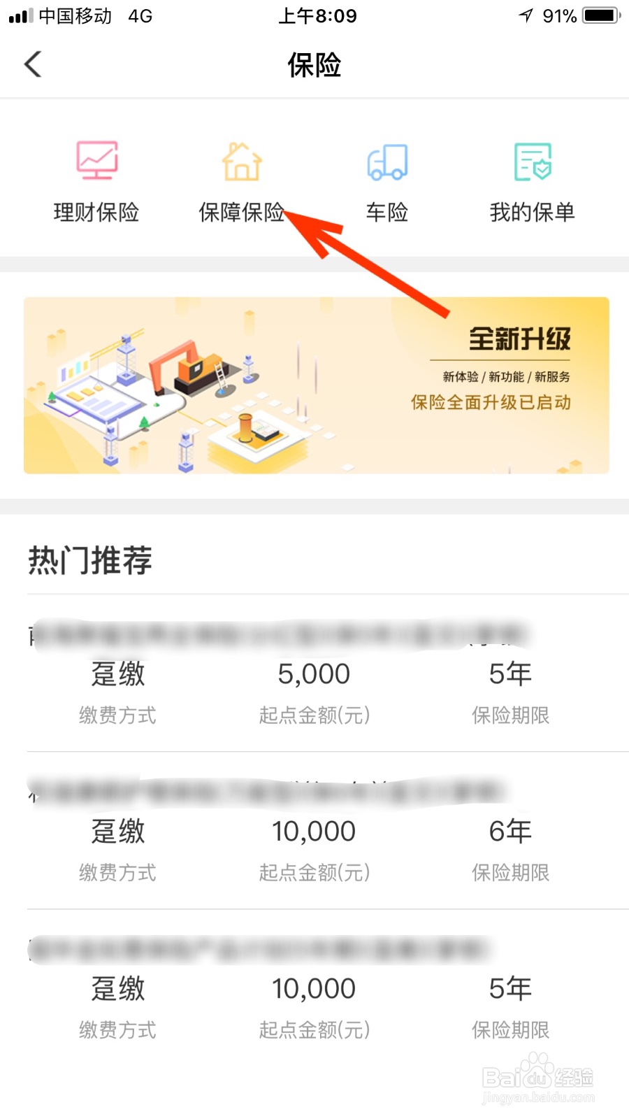Viewport: 629px width, 1119px height.
Task: Open the 全新升级 promotional banner
Action: pos(317,385)
